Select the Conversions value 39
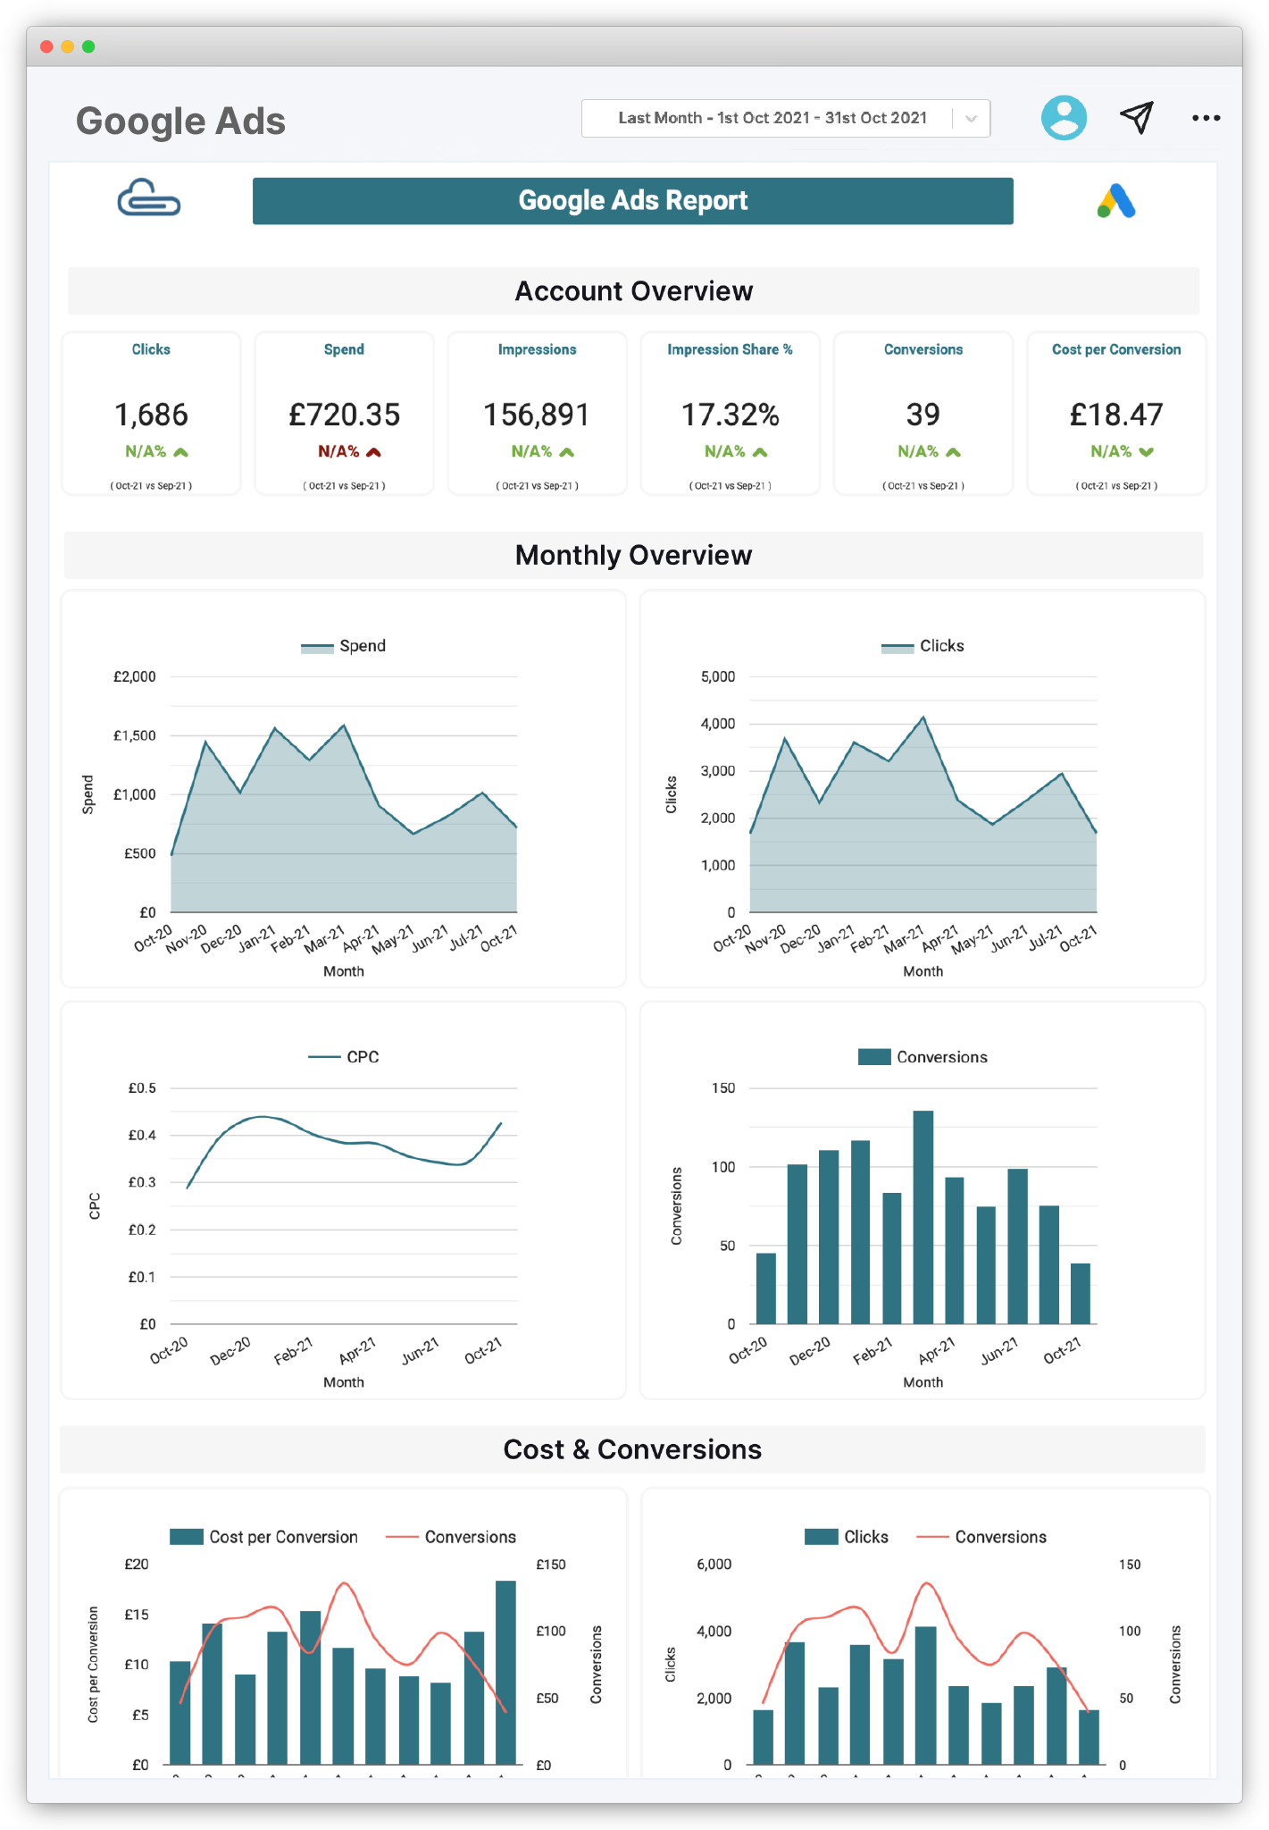The image size is (1269, 1830). click(923, 415)
